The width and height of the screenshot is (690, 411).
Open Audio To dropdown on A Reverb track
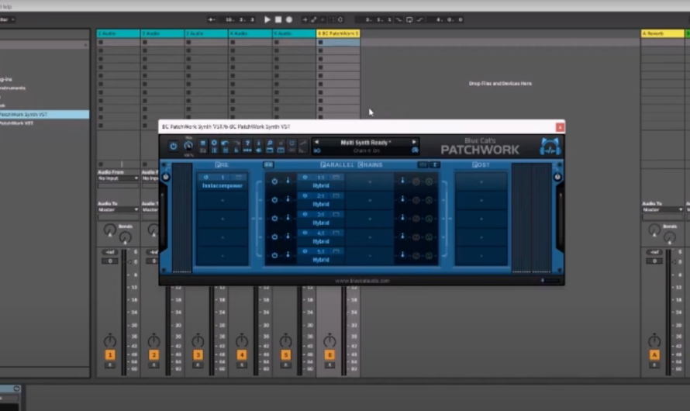[x=662, y=209]
